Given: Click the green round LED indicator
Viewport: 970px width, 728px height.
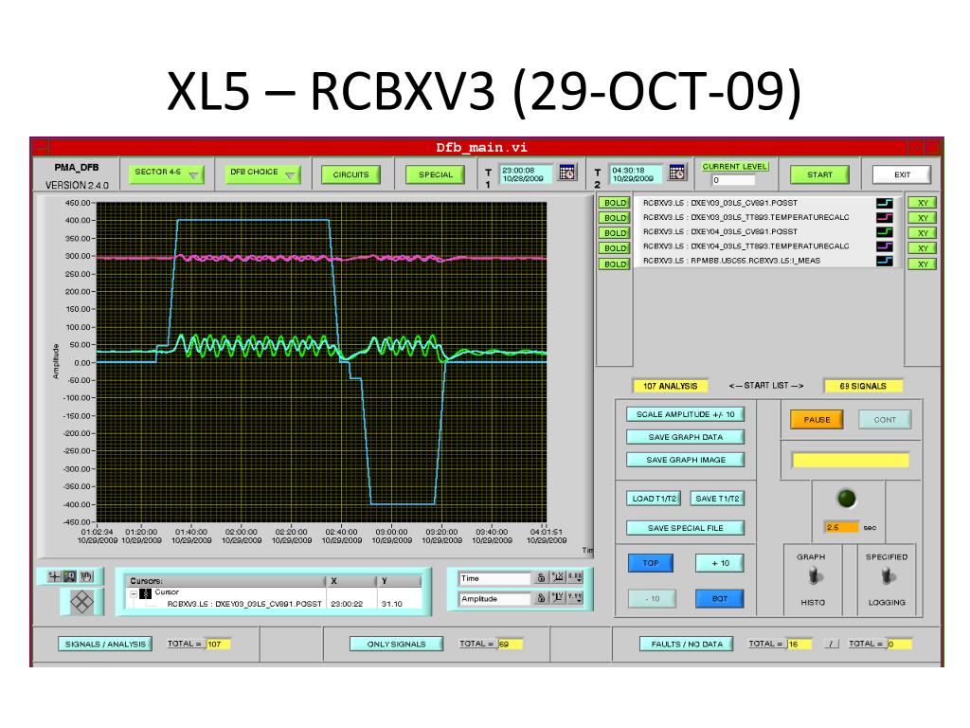Looking at the screenshot, I should (x=846, y=499).
